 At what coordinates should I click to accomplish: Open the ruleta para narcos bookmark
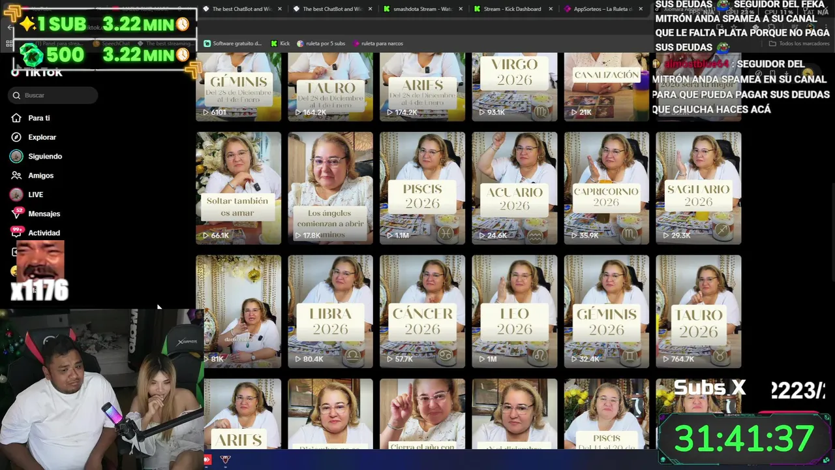click(x=378, y=44)
